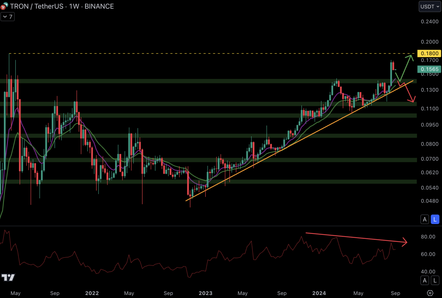Click the 0.1565 current price label
The height and width of the screenshot is (298, 442).
(429, 69)
